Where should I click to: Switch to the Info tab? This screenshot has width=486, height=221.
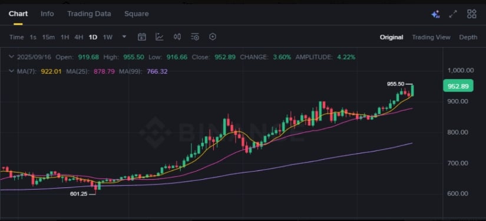[x=47, y=14]
